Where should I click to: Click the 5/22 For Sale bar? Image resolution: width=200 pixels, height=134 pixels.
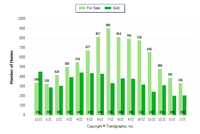click(88, 82)
